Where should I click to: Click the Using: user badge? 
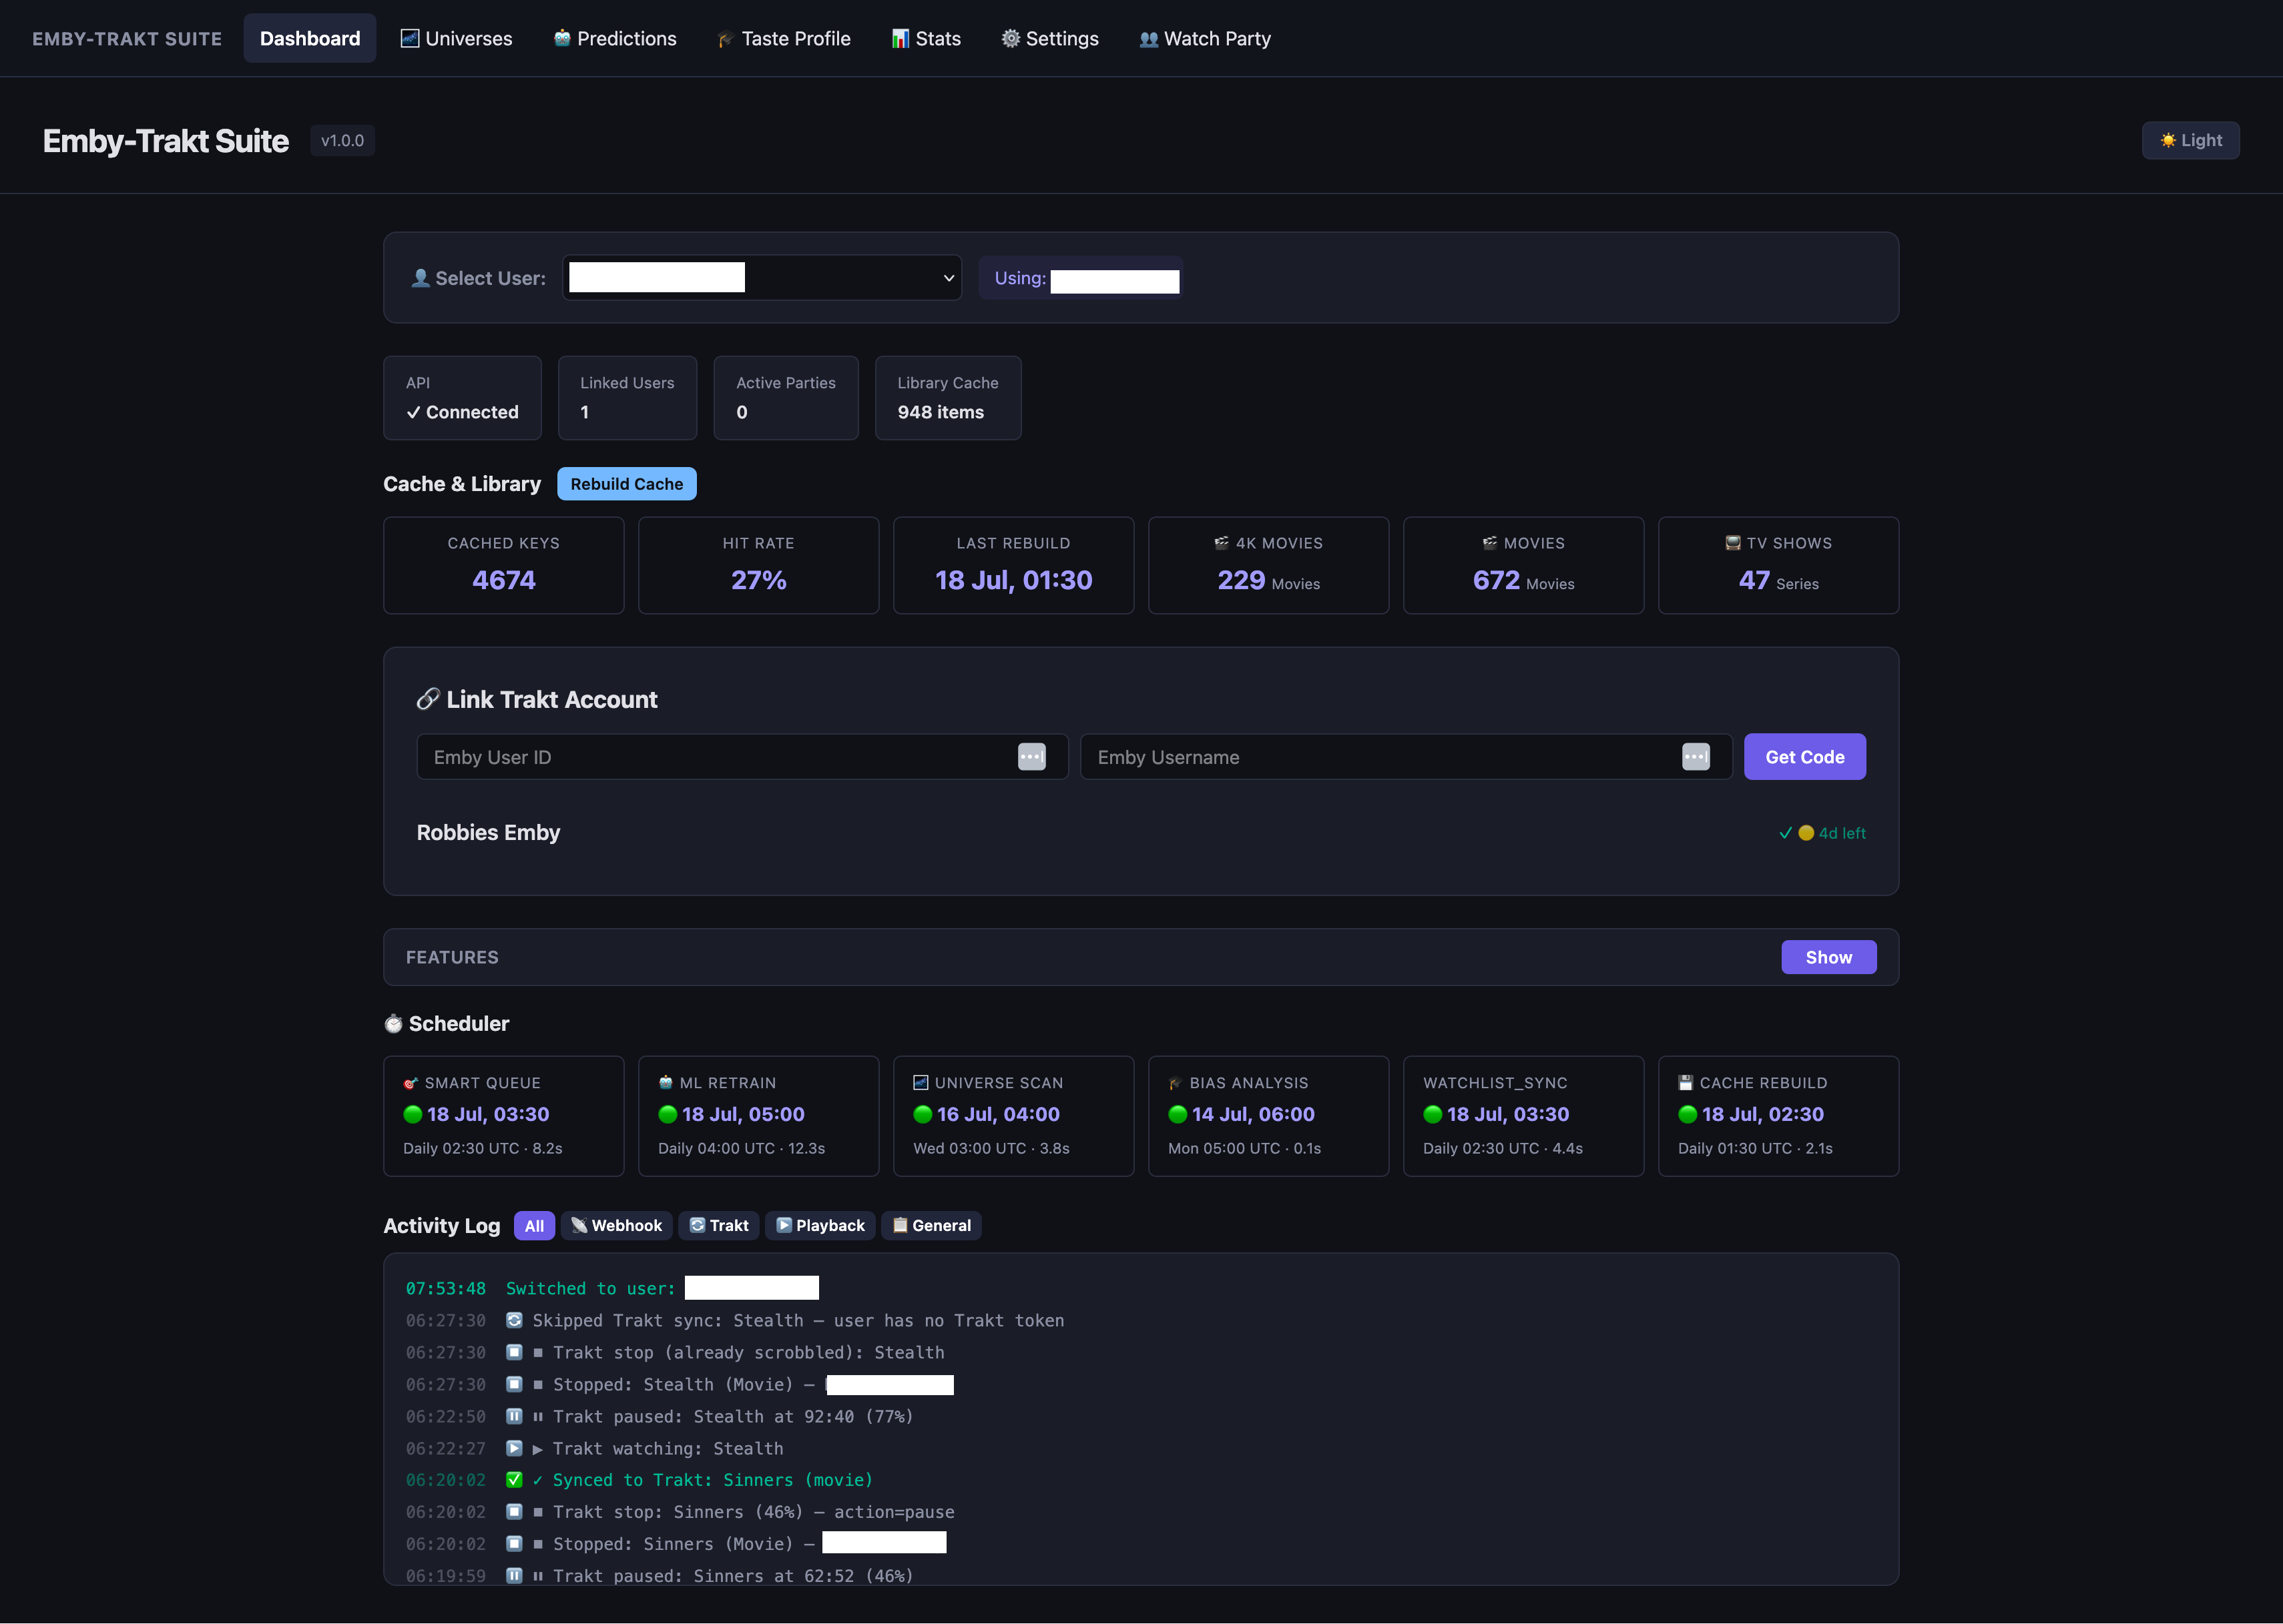coord(1081,278)
